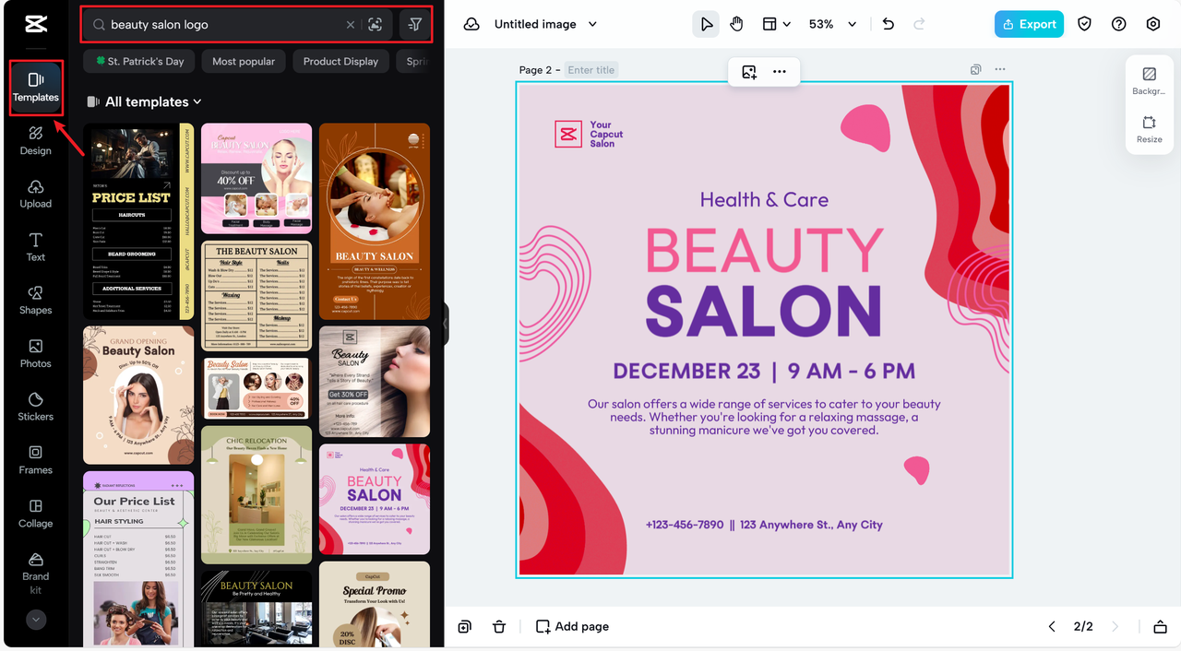Click the image search scan icon
Viewport: 1181px width, 651px height.
click(x=375, y=25)
